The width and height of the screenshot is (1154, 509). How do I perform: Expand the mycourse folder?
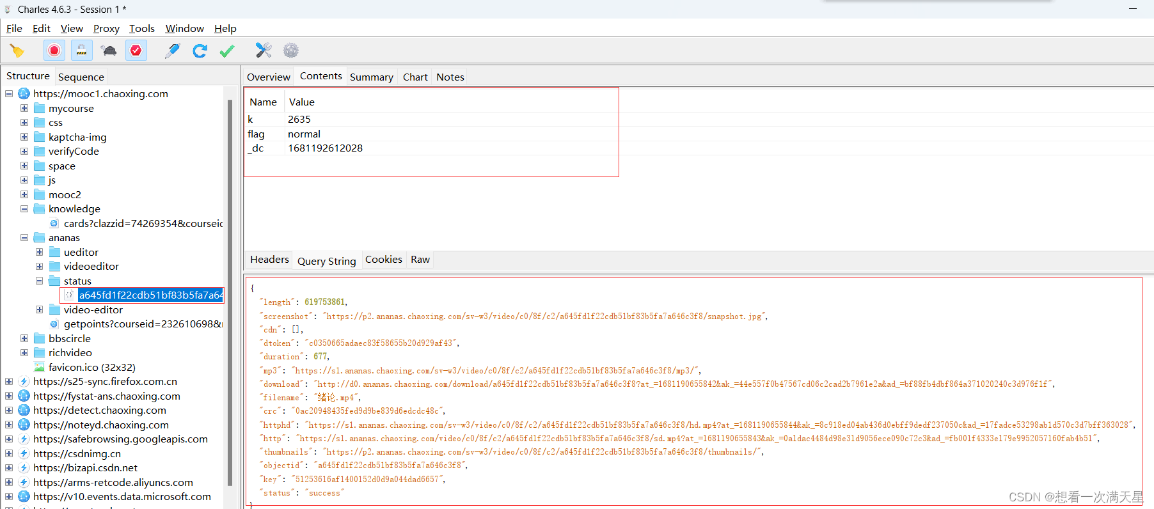(24, 108)
